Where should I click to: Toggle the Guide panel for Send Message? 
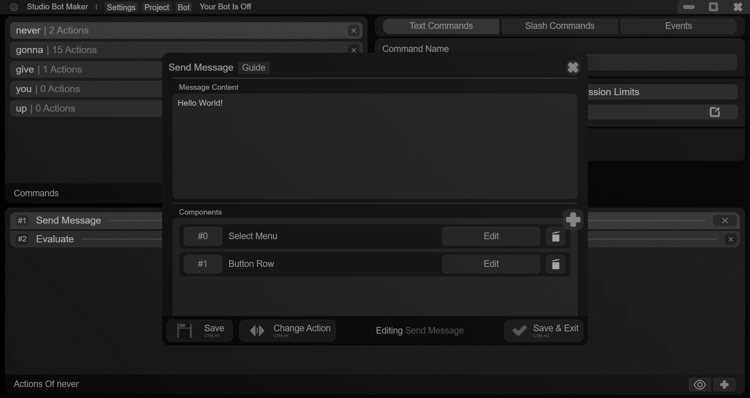(x=253, y=68)
